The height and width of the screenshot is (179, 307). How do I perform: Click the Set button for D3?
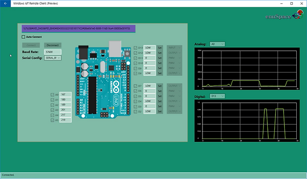(x=160, y=106)
